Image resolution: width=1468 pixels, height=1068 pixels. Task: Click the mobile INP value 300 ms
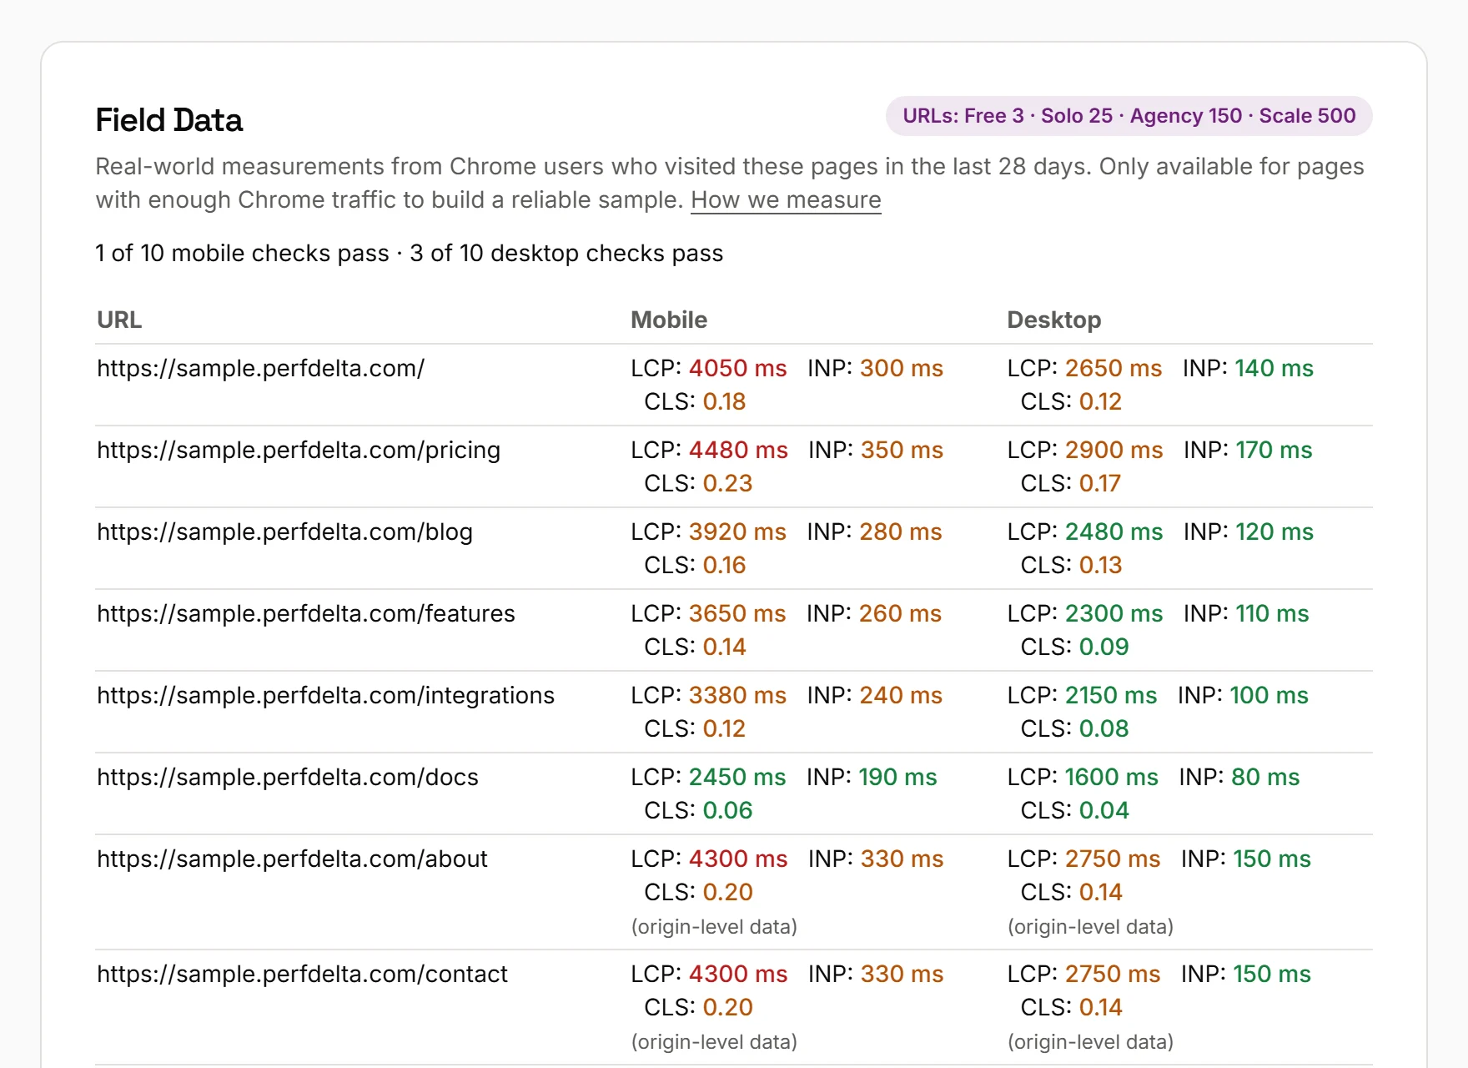[x=902, y=369]
